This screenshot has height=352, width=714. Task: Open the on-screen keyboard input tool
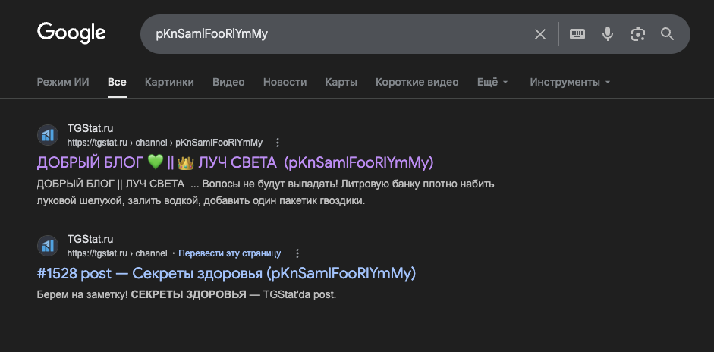[577, 34]
